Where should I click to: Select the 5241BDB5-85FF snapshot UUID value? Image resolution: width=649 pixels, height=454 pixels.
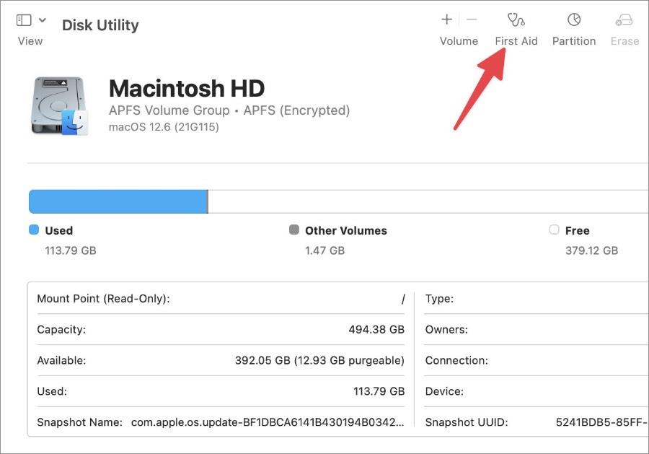pyautogui.click(x=602, y=422)
